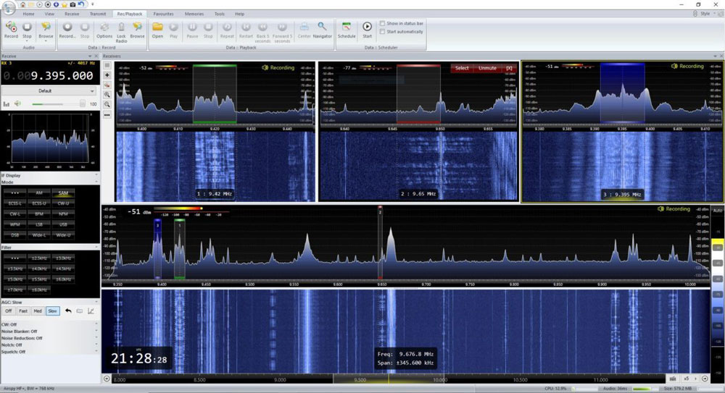Expand the Noise Reduction: Off section
The height and width of the screenshot is (393, 725).
(96, 338)
